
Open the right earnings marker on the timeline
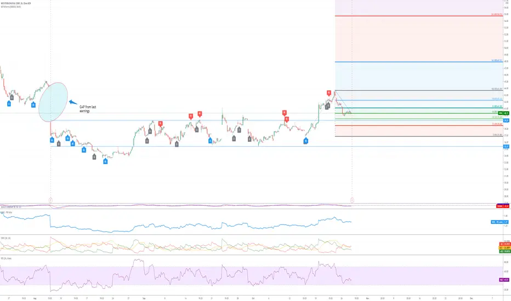[x=352, y=200]
